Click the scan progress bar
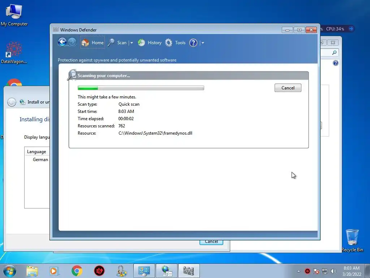The width and height of the screenshot is (370, 278). 141,88
